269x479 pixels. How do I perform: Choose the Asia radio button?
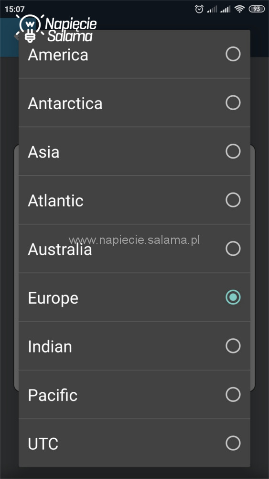[x=233, y=151]
